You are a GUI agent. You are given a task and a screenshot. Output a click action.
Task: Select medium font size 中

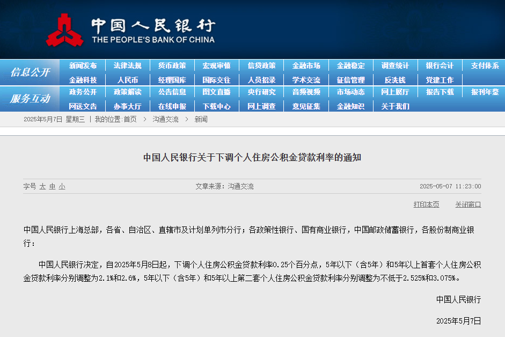tap(52, 187)
